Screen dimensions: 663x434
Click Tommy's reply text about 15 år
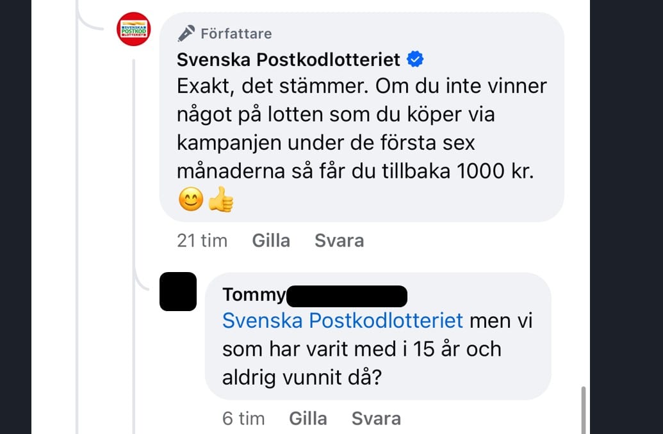pos(361,350)
